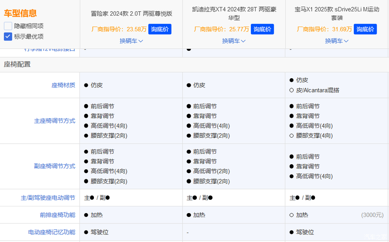Screen dimensions: 389x242
Task: Open the 宝马X1 2025款 sDrive25Li model title
Action: point(337,13)
